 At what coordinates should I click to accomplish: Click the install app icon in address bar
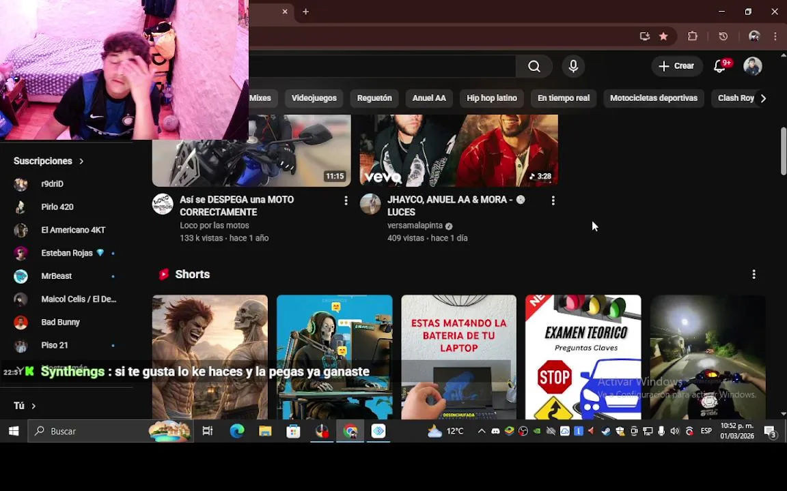644,36
